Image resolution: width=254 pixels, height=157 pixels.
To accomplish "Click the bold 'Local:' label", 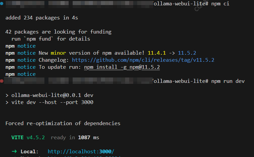I will 30,152.
